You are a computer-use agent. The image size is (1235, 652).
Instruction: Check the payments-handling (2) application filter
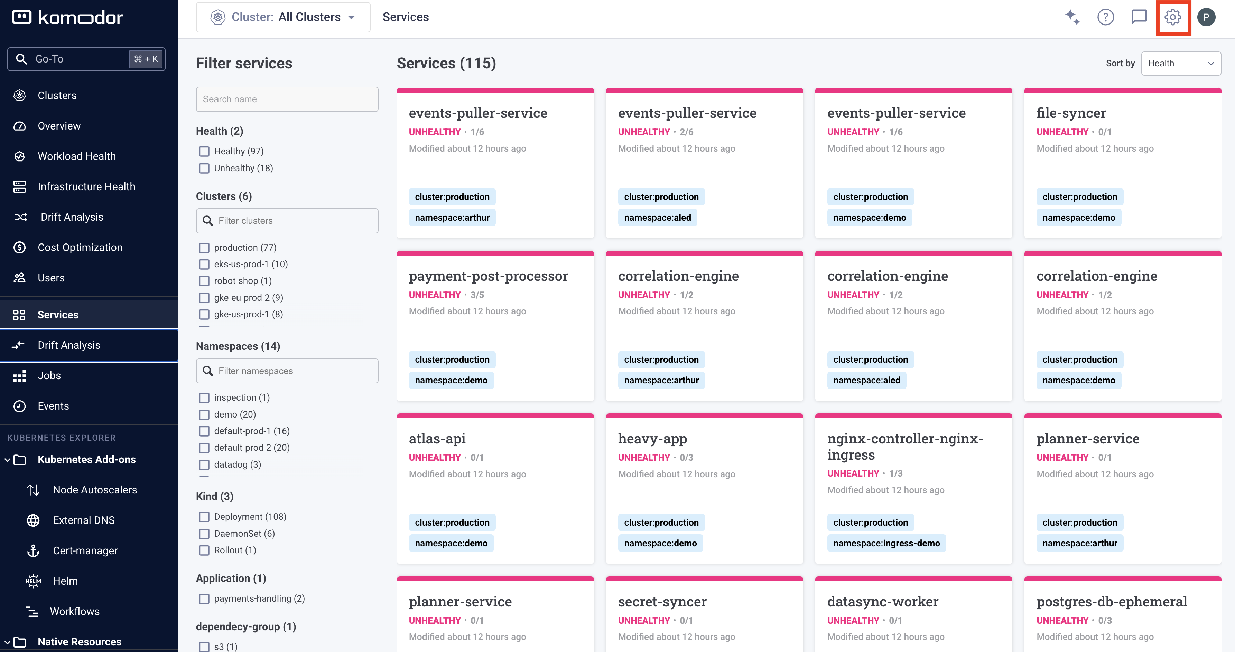pos(204,598)
